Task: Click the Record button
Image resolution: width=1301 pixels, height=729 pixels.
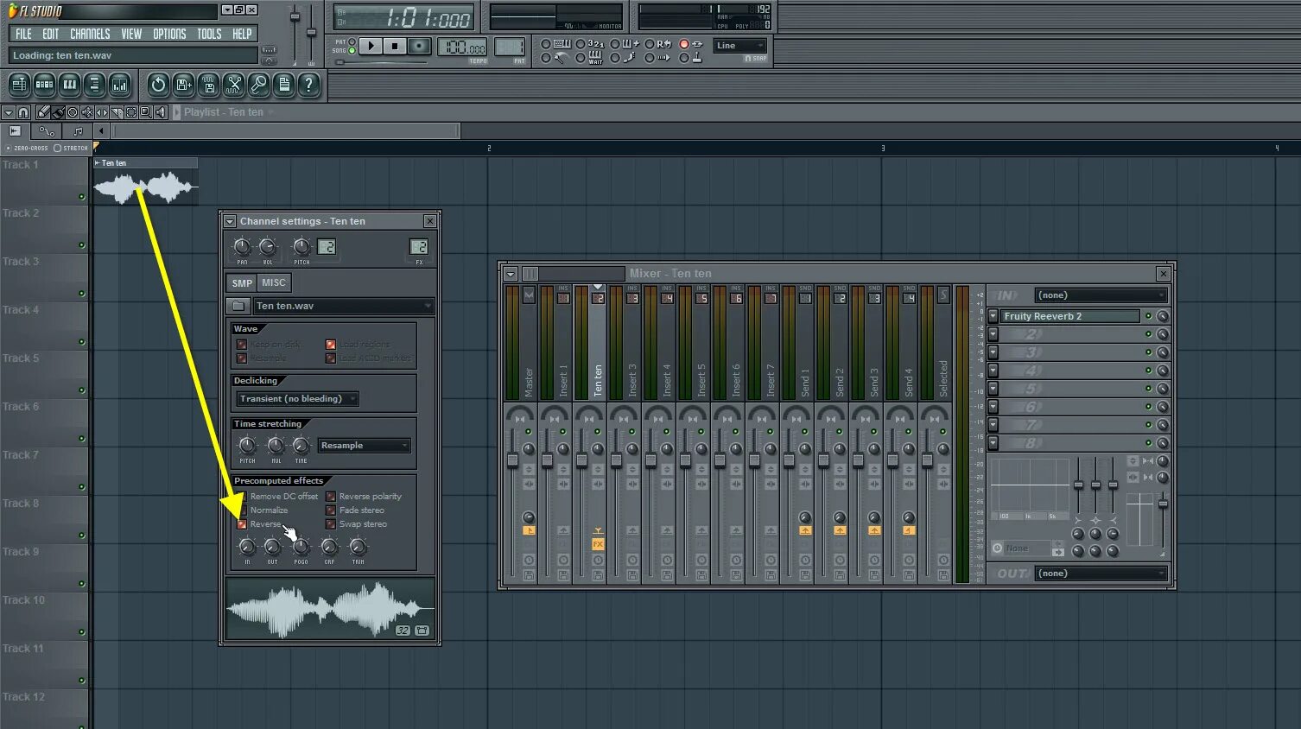Action: (x=419, y=46)
